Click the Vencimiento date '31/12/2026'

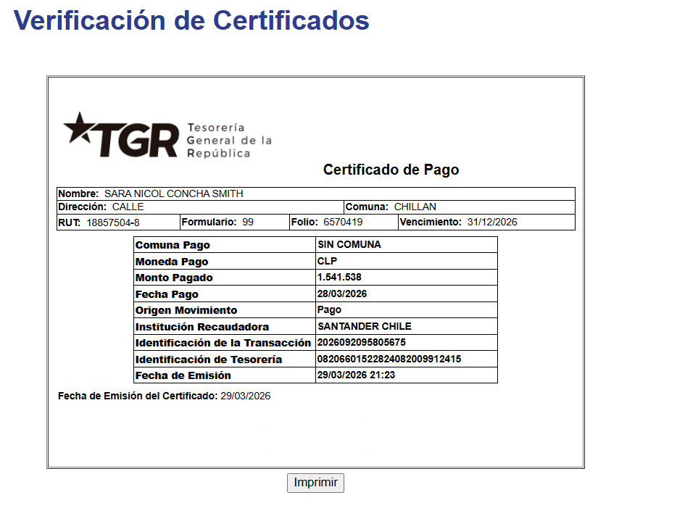[492, 222]
